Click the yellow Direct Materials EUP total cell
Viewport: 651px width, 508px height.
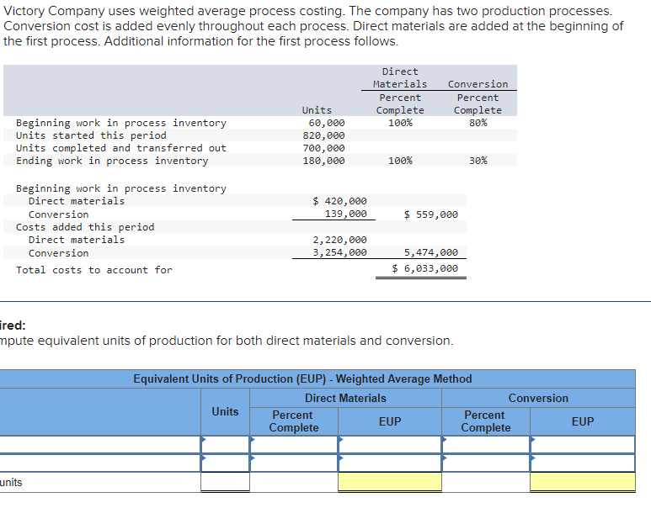[x=390, y=482]
